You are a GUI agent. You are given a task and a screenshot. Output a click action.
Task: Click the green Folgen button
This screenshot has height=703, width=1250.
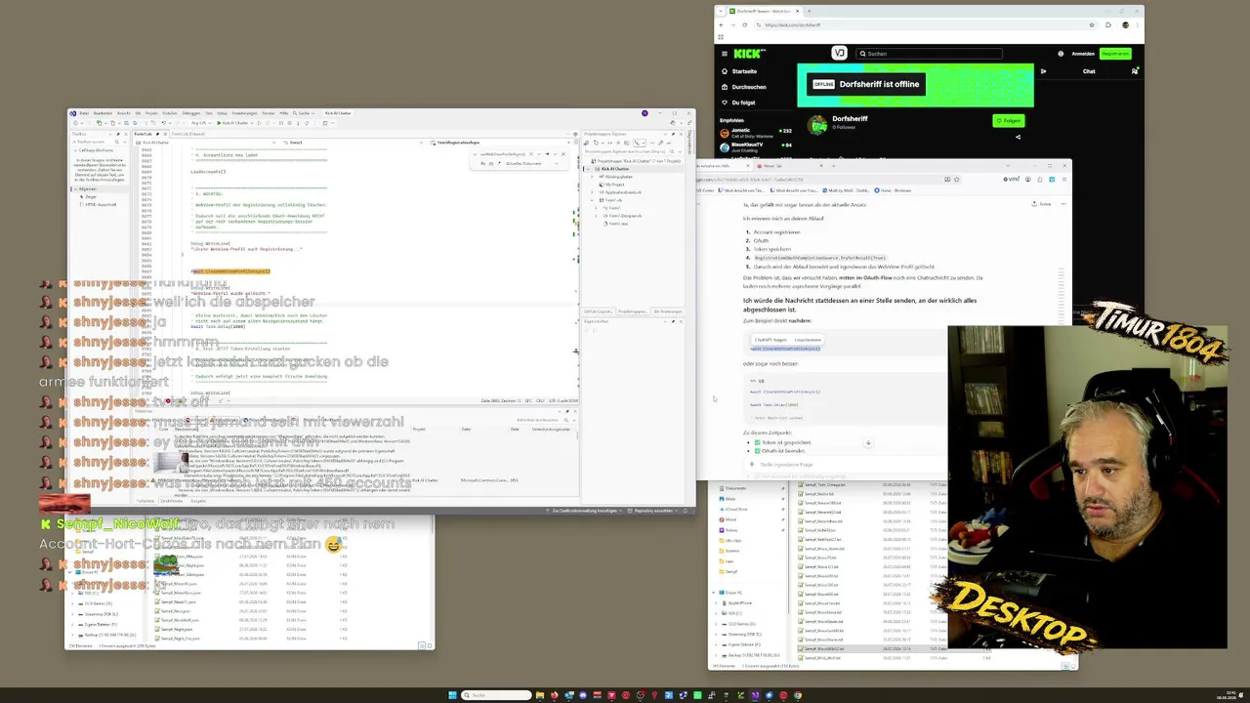(1009, 121)
